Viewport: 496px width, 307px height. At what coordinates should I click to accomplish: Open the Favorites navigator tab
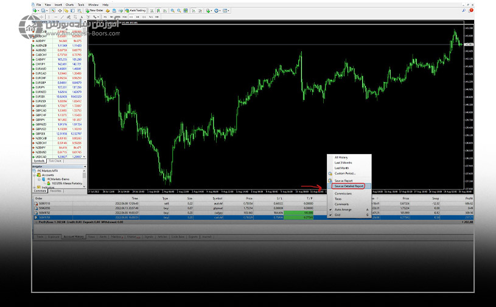click(x=55, y=191)
